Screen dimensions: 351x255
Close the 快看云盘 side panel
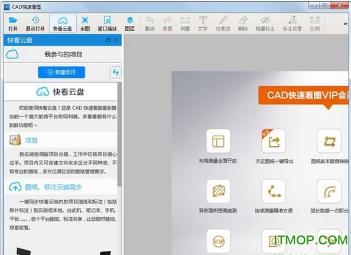coord(116,40)
